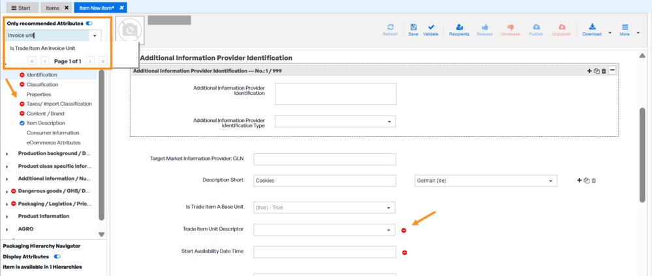Image resolution: width=652 pixels, height=276 pixels.
Task: Close the Items tab
Action: (67, 8)
